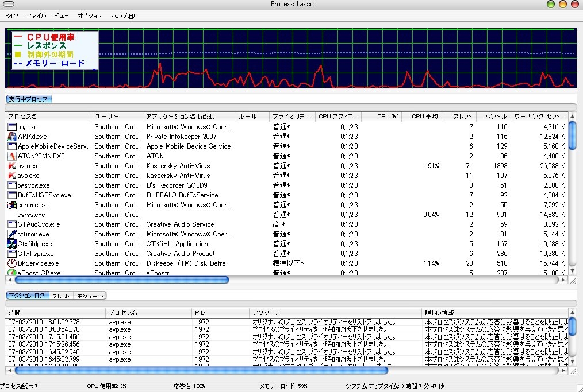Click the eBoostrCP.exe green icon
Viewport: 583px width, 392px height.
coord(11,273)
